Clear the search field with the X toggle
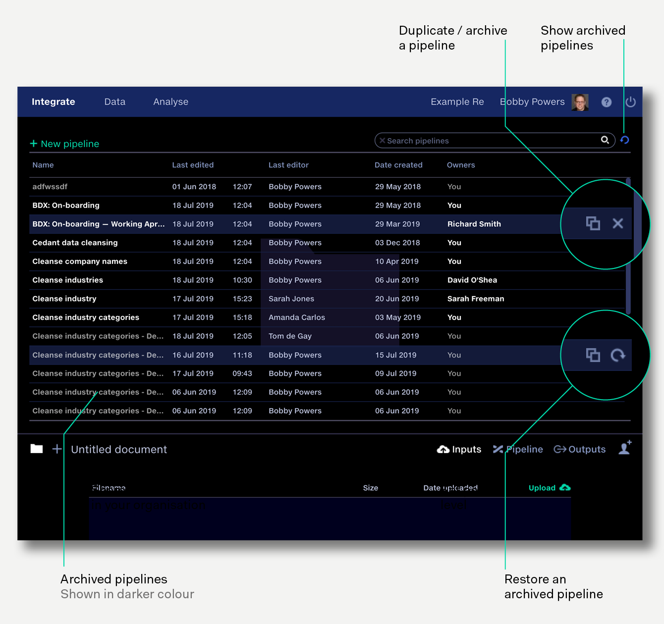Viewport: 664px width, 624px height. coord(382,140)
